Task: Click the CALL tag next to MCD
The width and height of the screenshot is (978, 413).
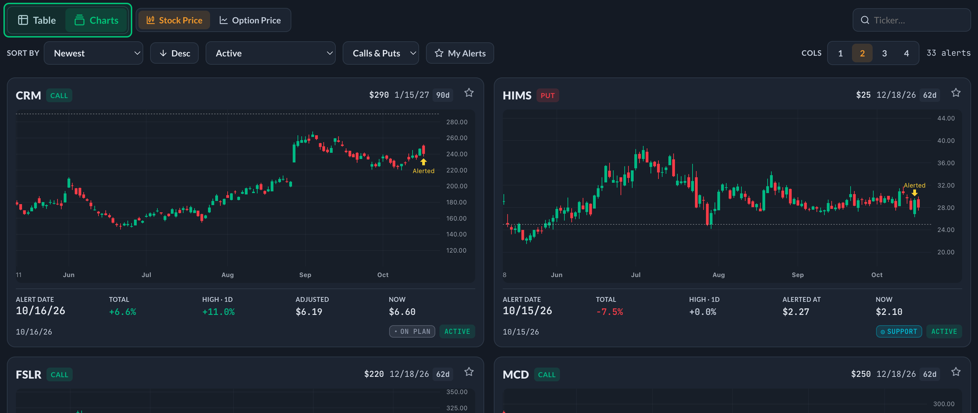Action: (x=547, y=374)
